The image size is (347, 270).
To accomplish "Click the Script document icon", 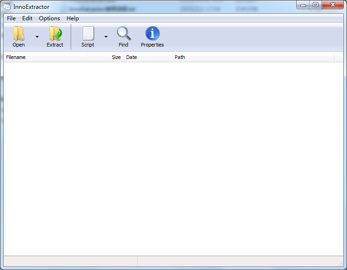I will pos(88,34).
